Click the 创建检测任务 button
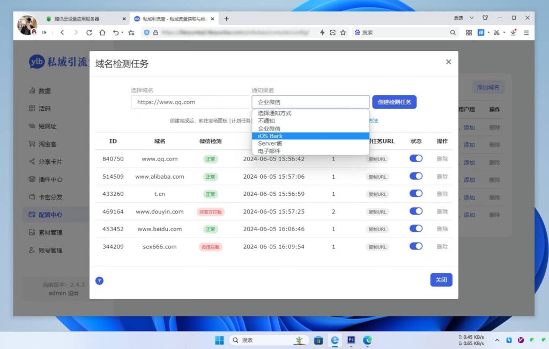The image size is (549, 349). (394, 102)
